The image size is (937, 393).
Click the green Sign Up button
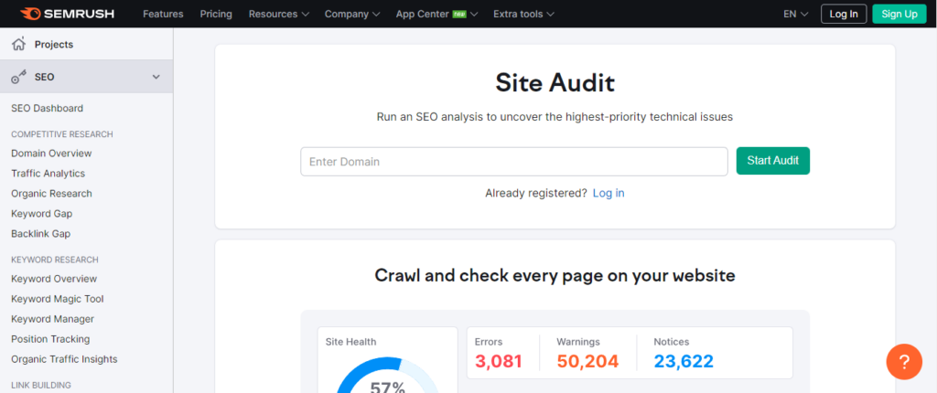click(899, 14)
